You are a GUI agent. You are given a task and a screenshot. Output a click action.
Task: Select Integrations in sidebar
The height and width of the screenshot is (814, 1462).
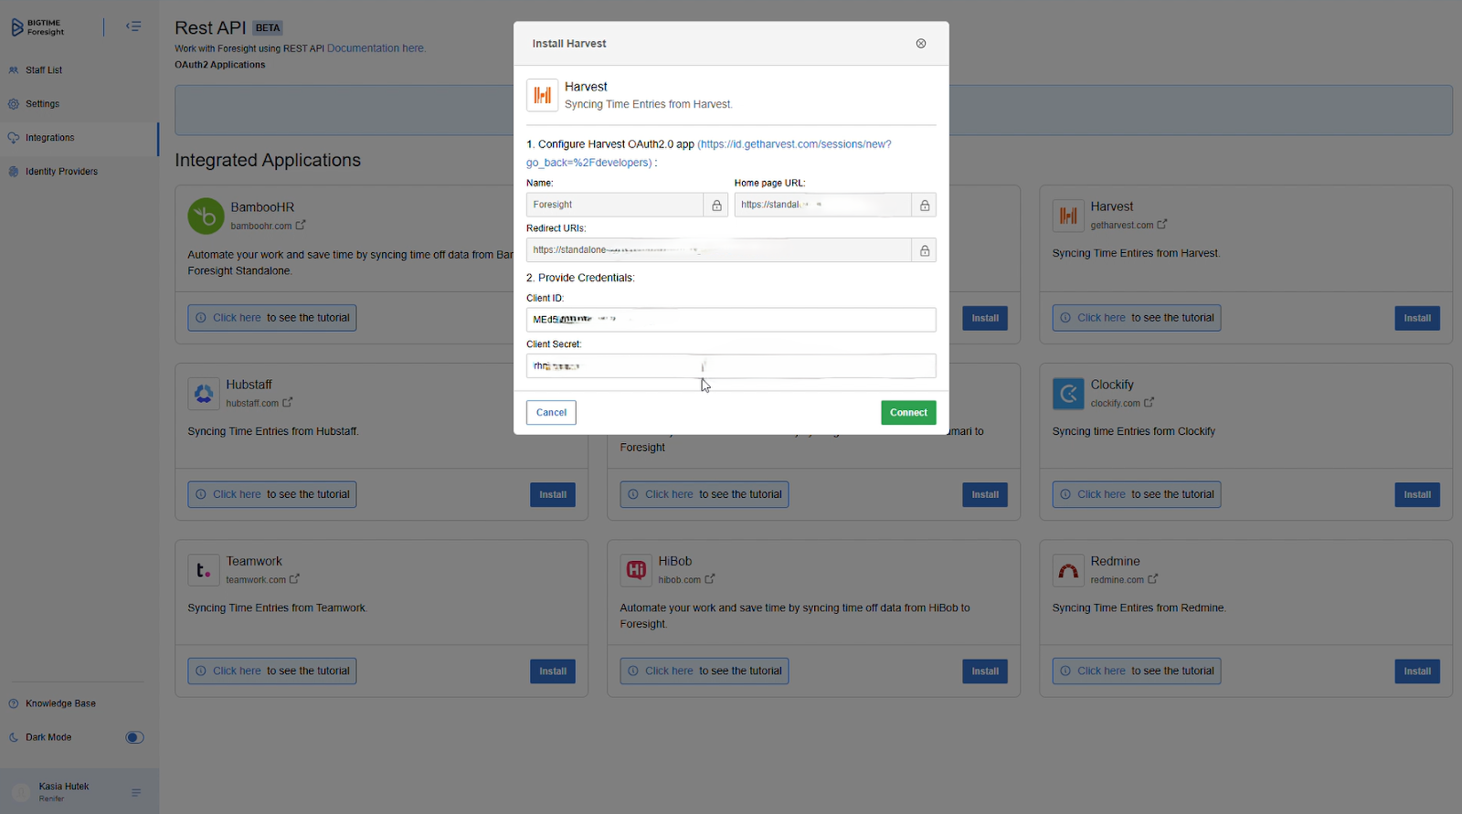click(49, 138)
